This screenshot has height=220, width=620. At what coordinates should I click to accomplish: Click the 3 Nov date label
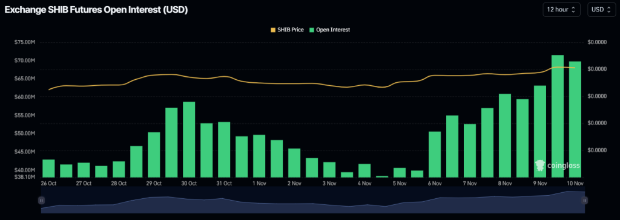(x=329, y=183)
